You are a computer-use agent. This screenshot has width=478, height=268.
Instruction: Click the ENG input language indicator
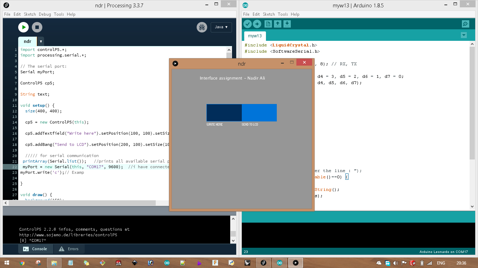tap(441, 263)
